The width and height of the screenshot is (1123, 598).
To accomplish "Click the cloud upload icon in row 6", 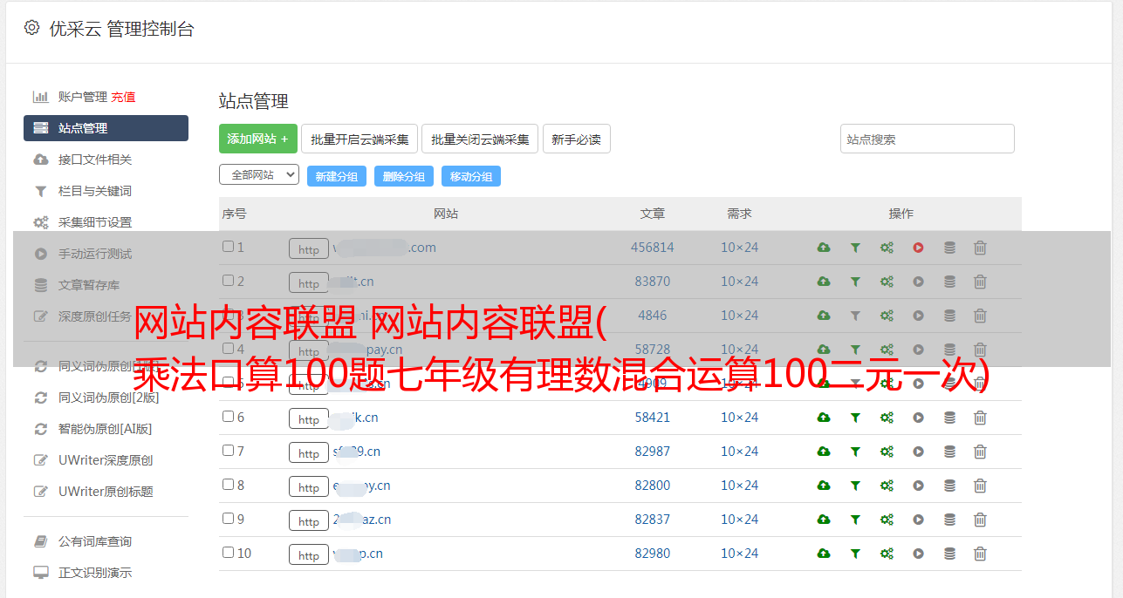I will [824, 418].
